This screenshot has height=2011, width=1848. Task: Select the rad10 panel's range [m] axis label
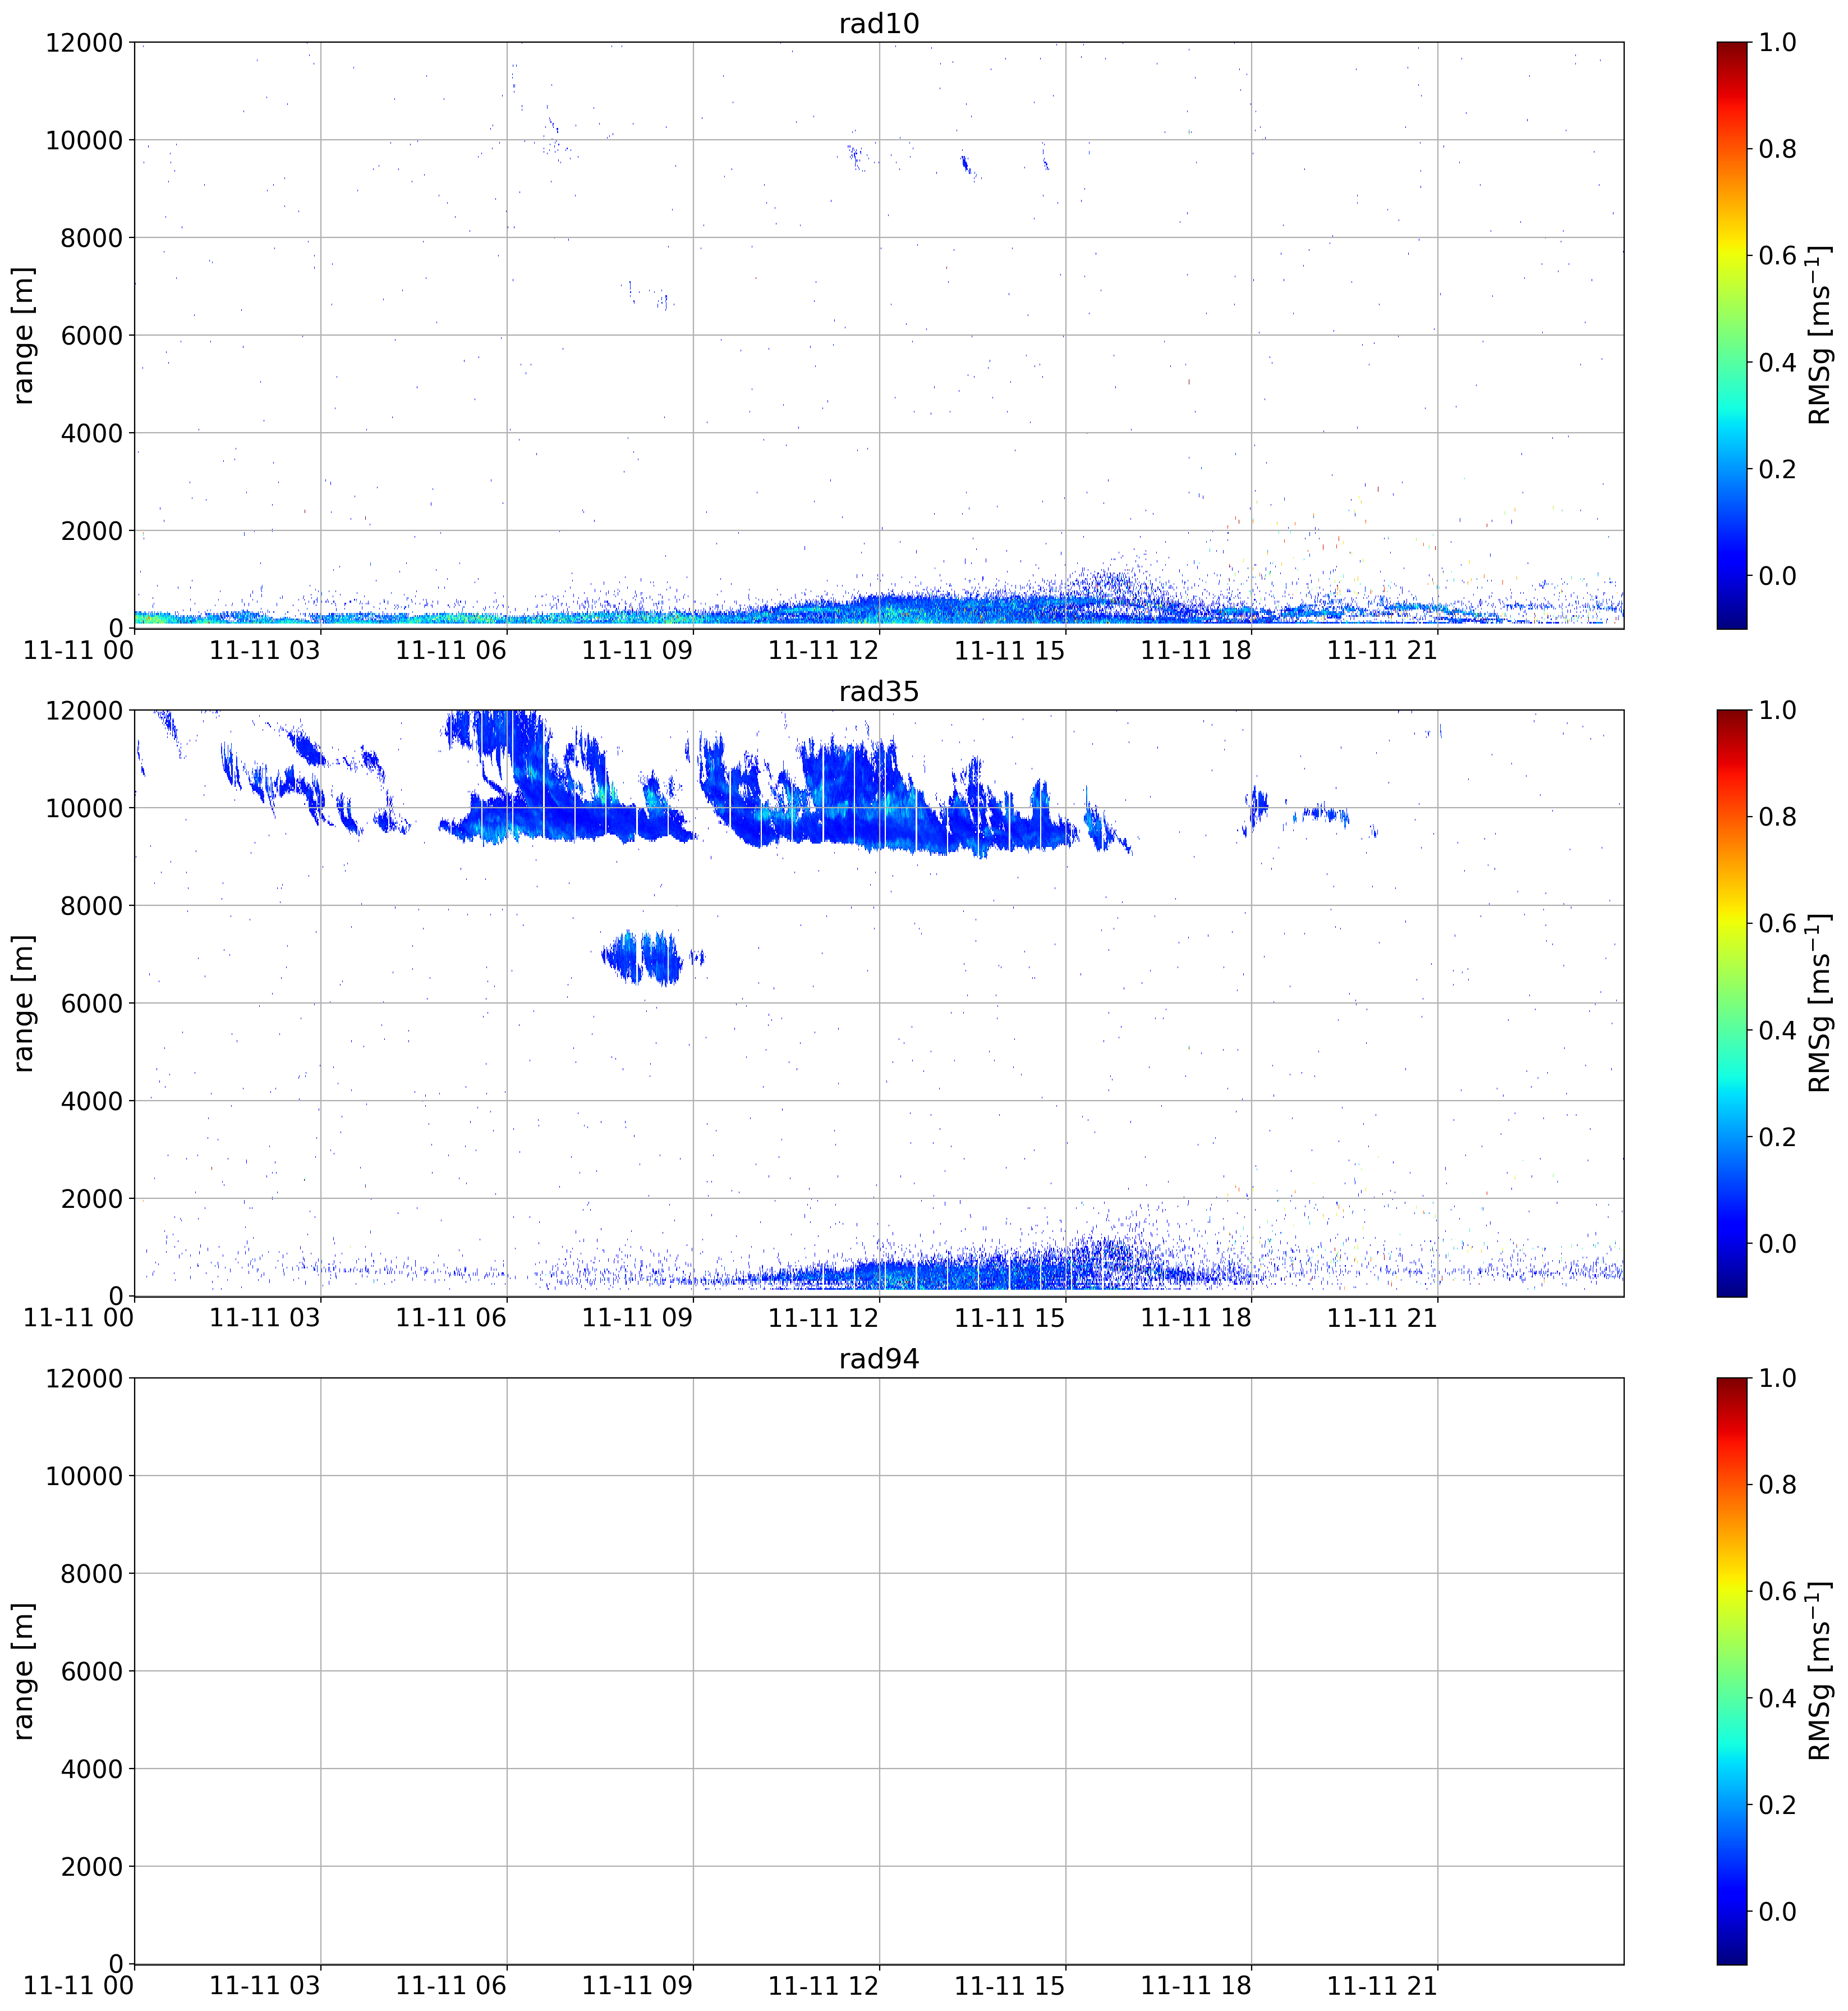(23, 335)
